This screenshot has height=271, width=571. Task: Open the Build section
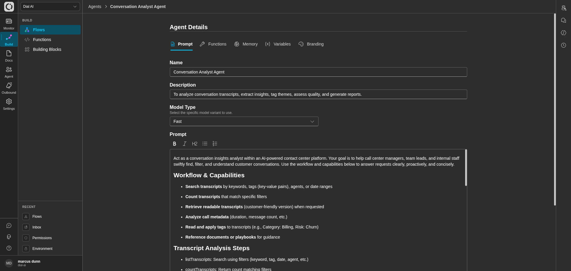pos(9,40)
